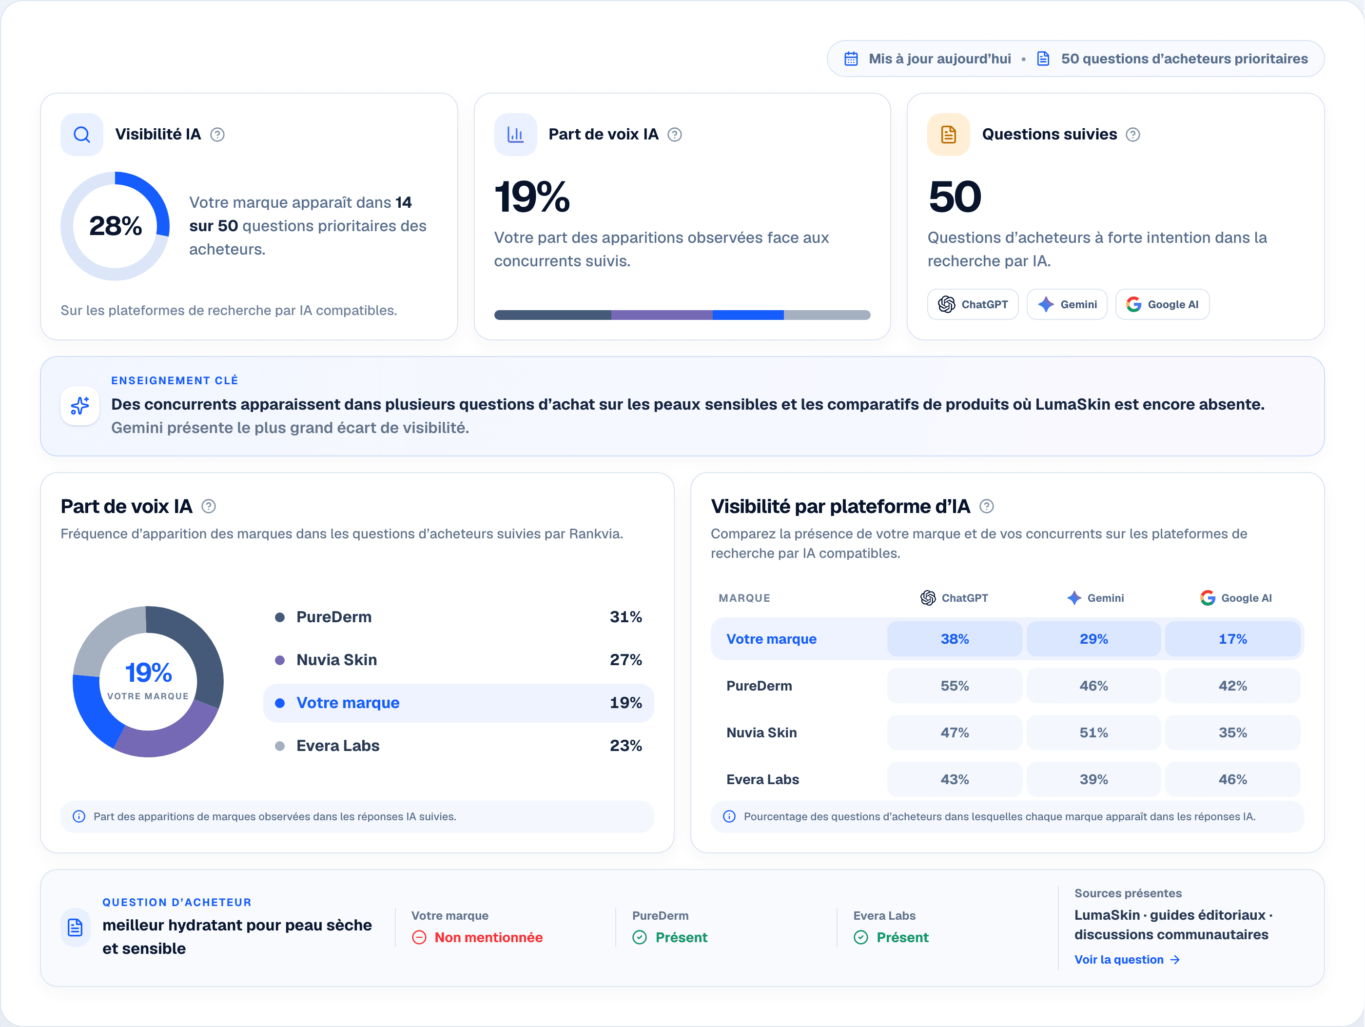Click PureDerm Google AI cell 42%

point(1232,686)
